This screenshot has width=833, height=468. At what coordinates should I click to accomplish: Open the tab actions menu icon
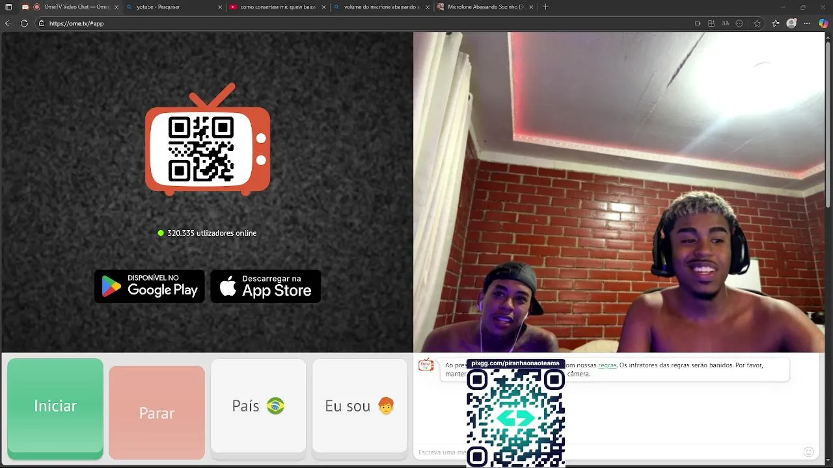click(8, 7)
